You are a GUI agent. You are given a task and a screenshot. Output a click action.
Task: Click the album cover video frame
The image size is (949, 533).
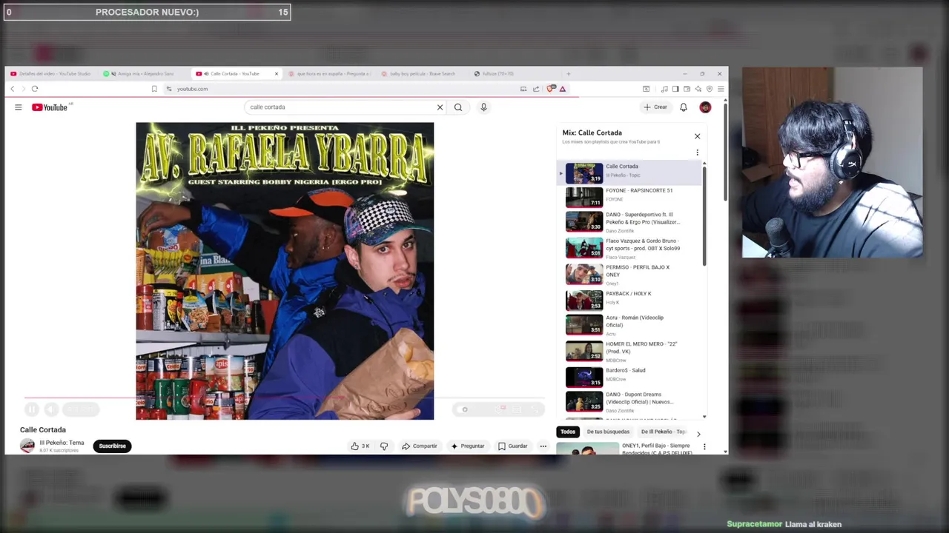pos(285,271)
